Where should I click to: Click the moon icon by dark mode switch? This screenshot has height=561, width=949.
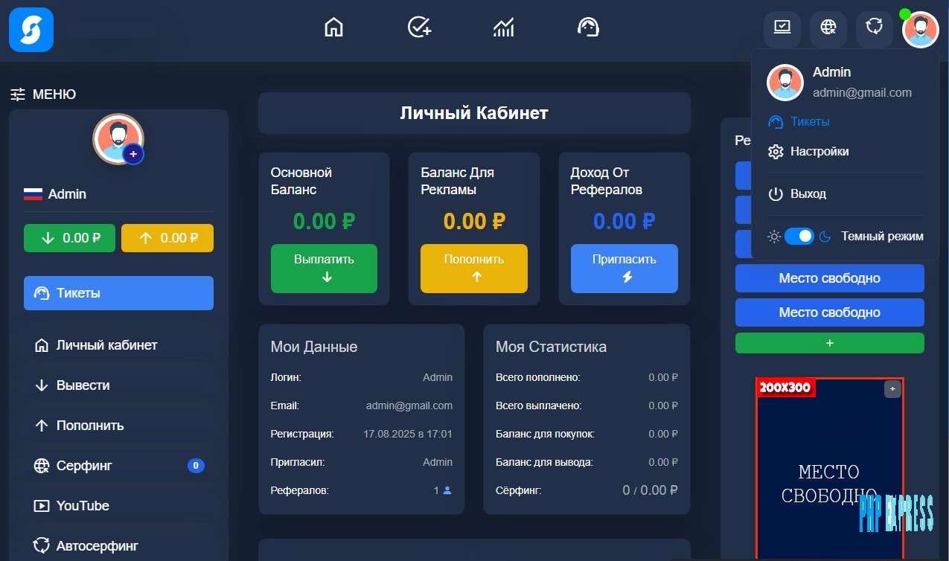[825, 237]
